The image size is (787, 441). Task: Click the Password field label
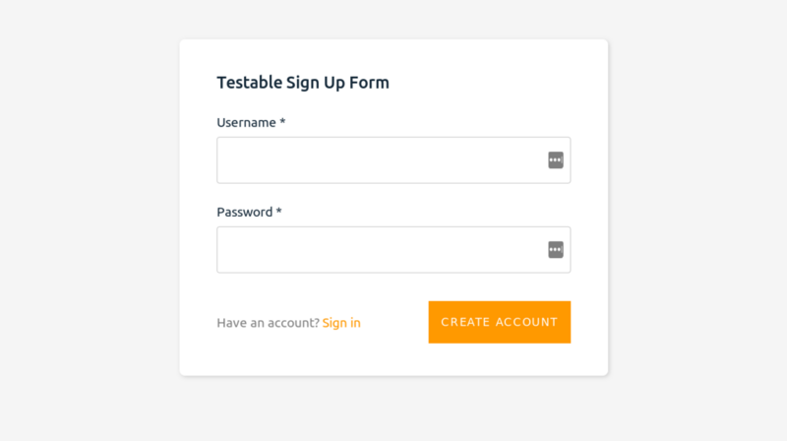click(x=245, y=213)
